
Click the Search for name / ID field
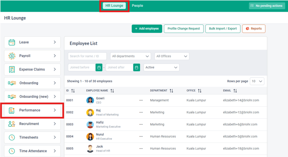pyautogui.click(x=87, y=56)
